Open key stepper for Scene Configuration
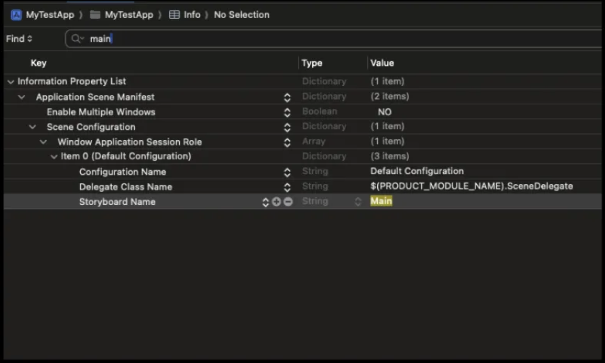605x363 pixels. 287,127
